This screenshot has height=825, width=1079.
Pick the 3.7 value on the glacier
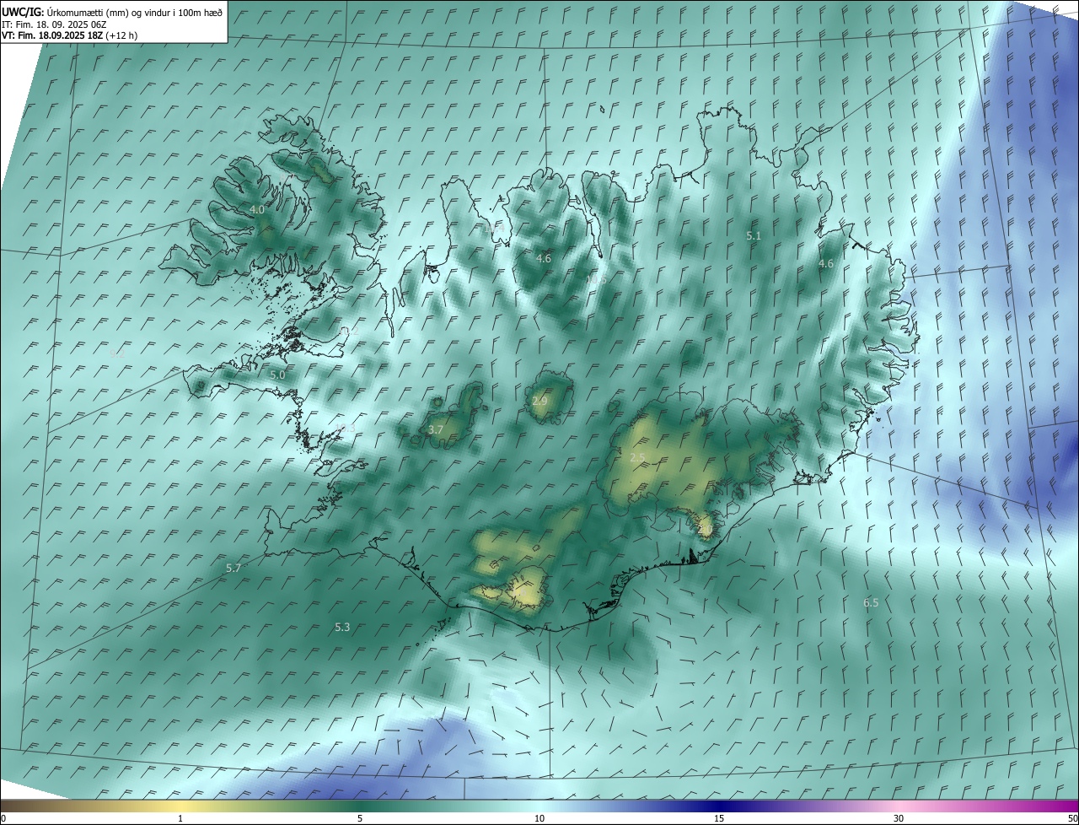[436, 430]
